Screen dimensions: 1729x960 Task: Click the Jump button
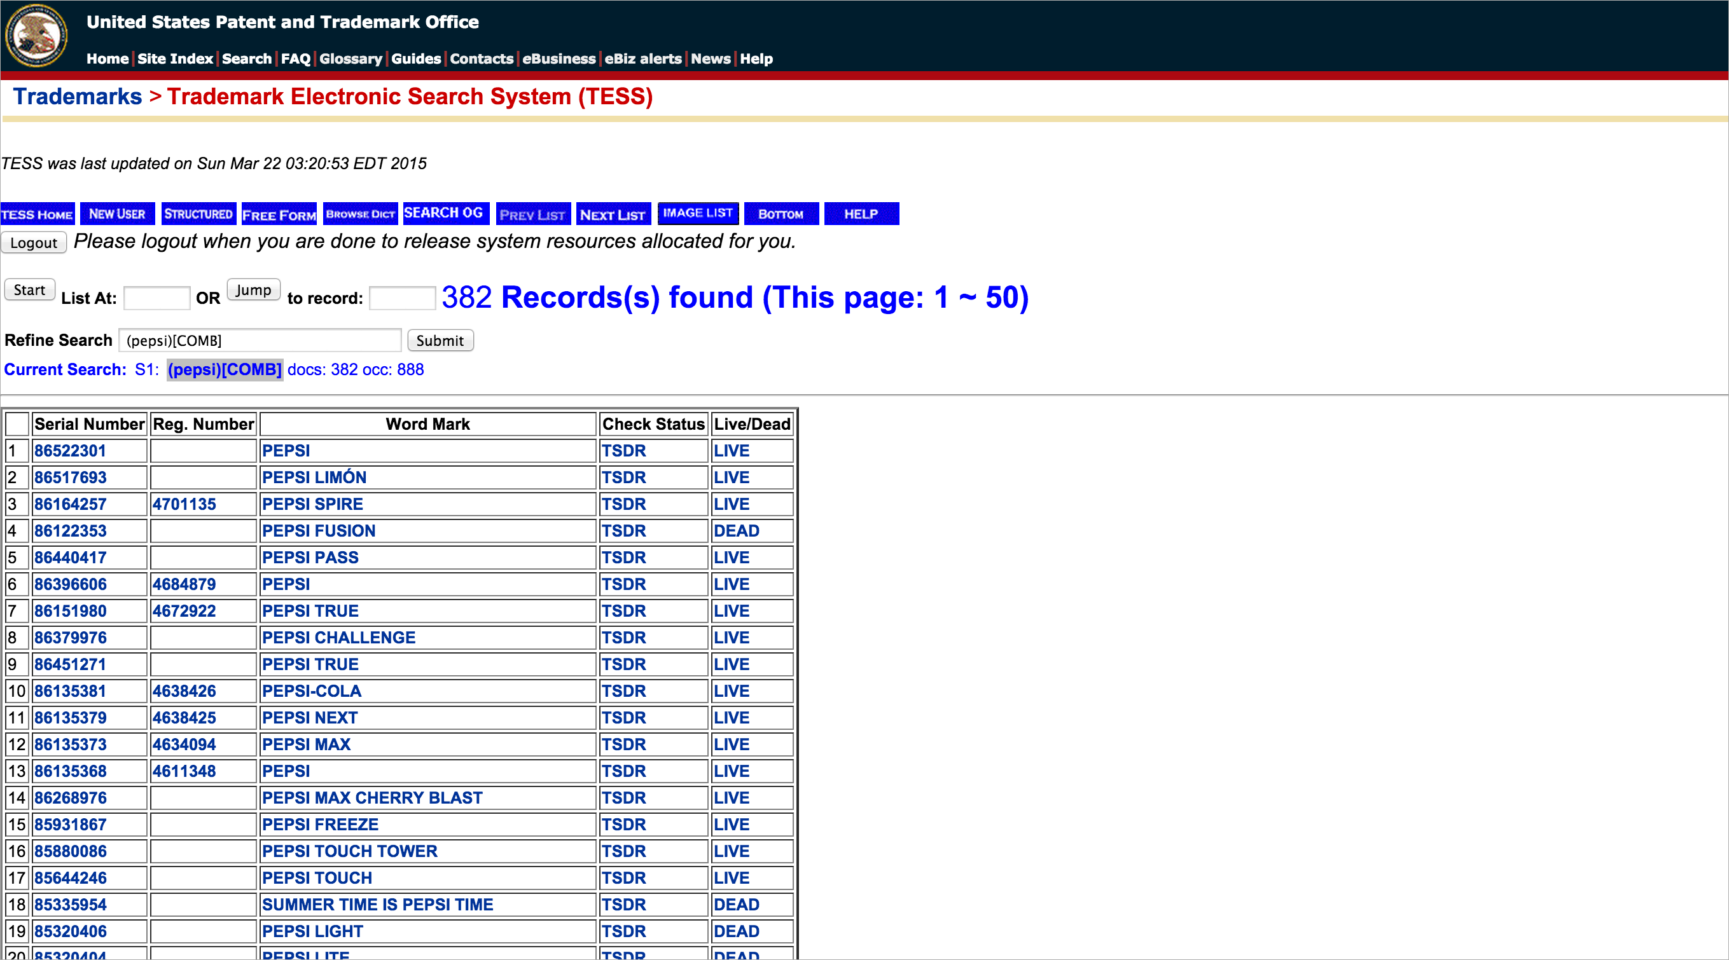(x=253, y=290)
